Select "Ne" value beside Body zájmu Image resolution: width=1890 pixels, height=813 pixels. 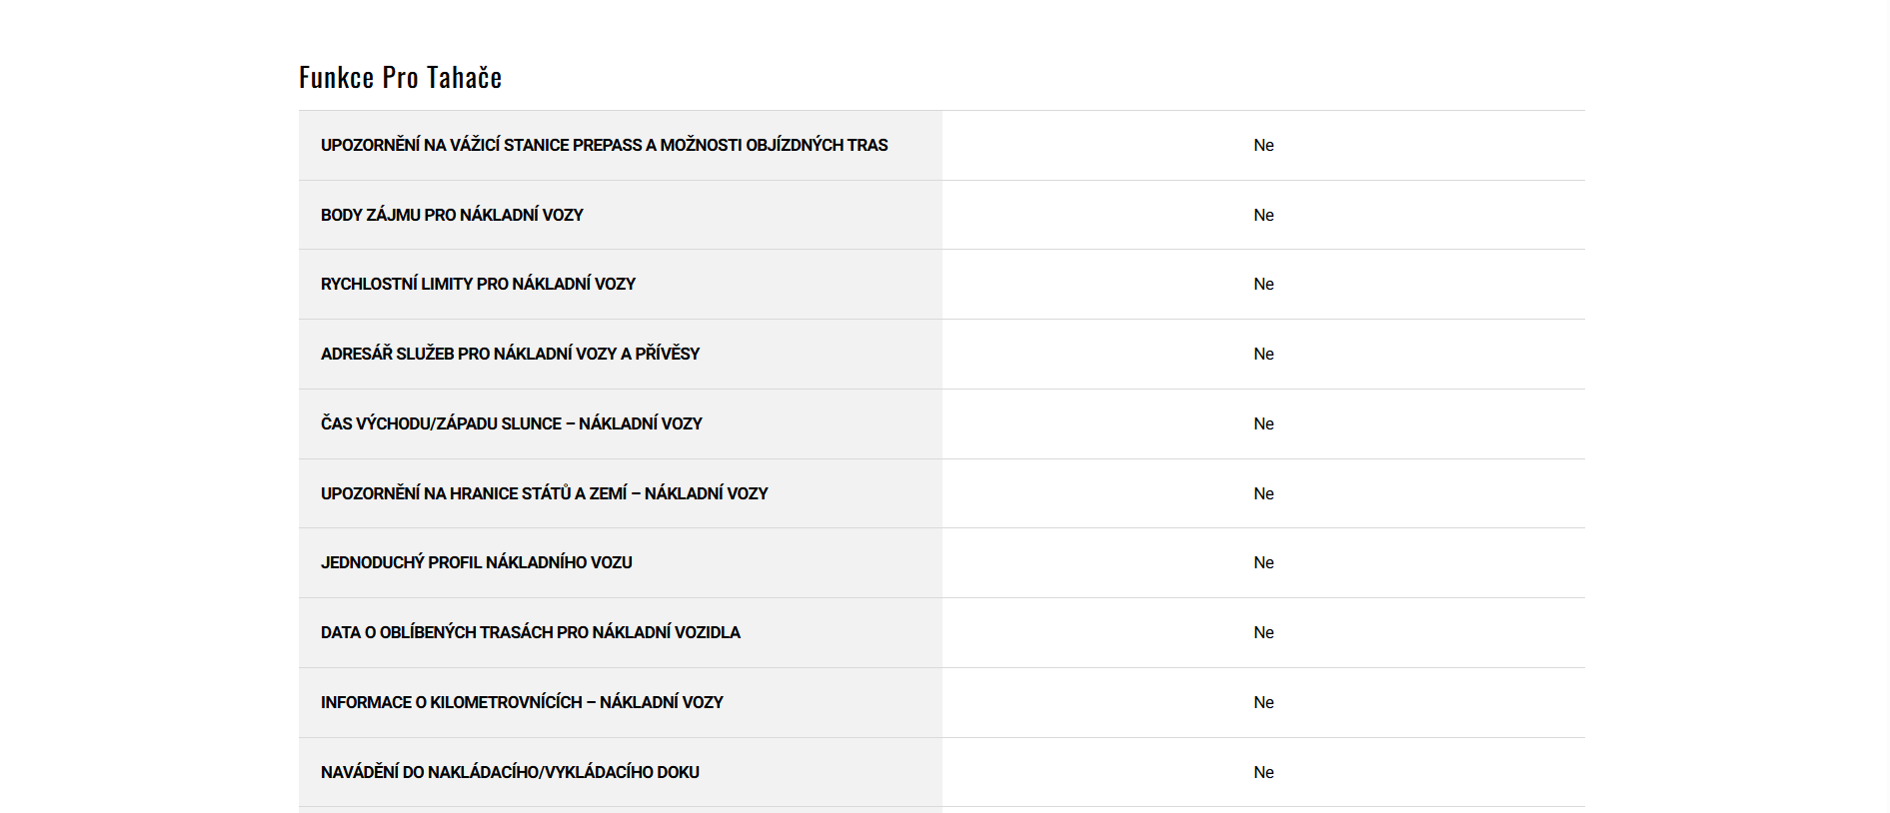click(1263, 216)
